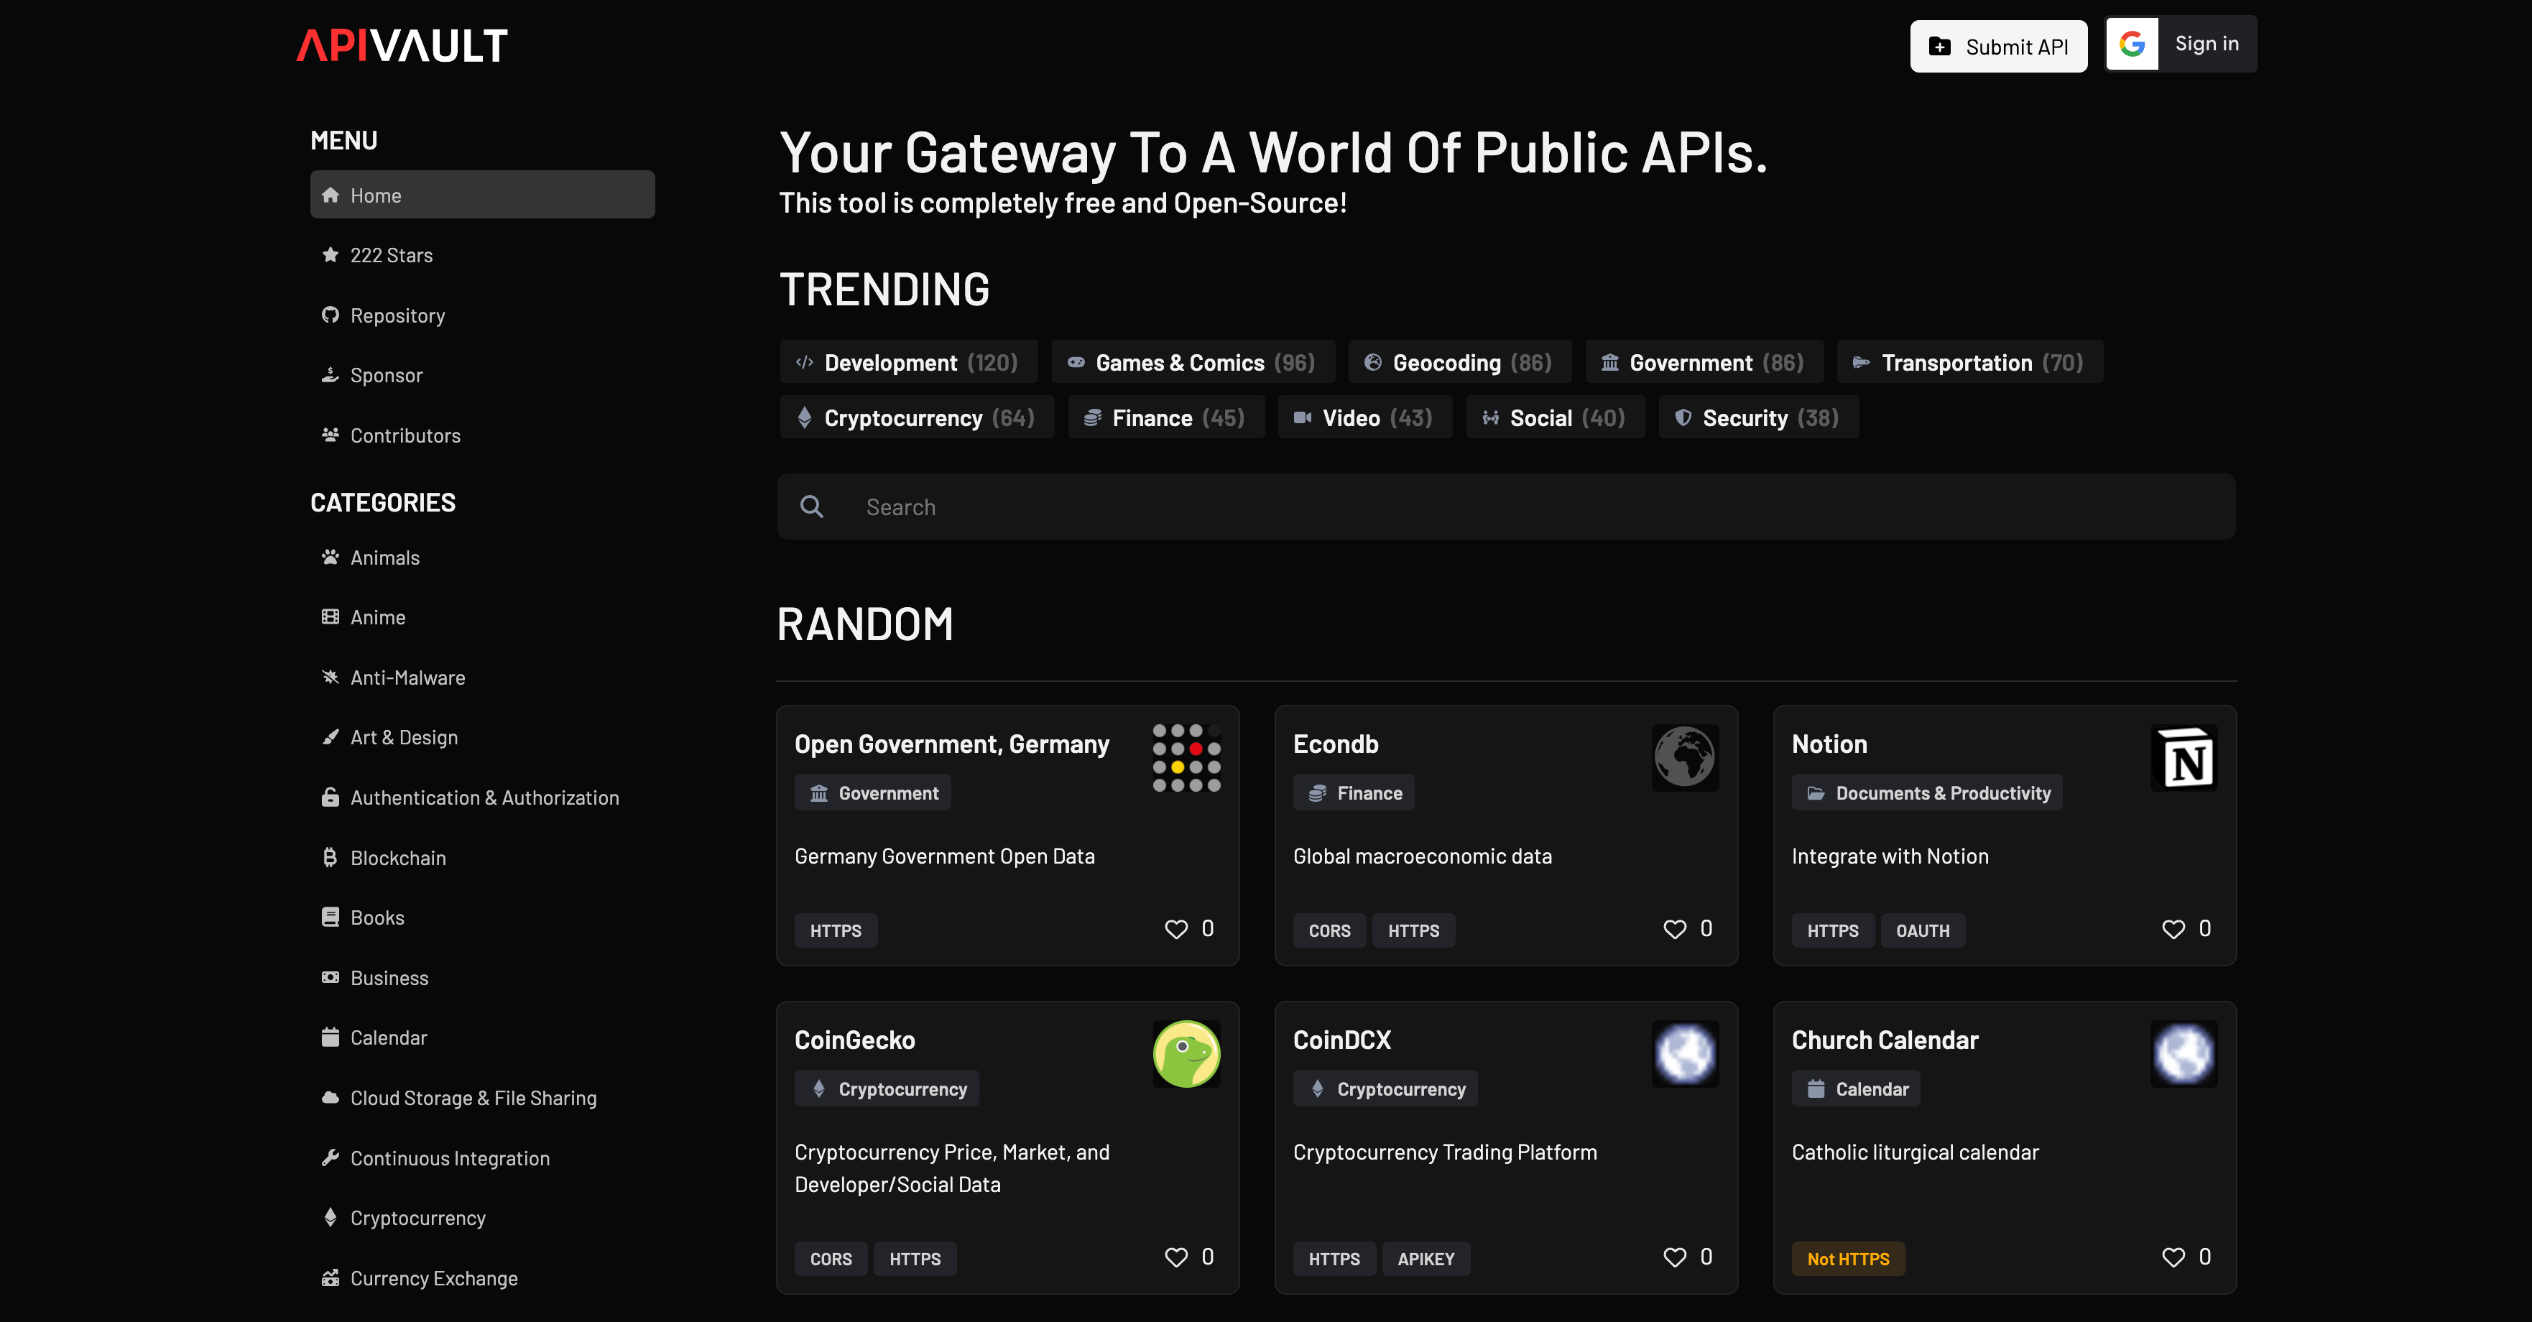Click the Open Government Germany dotted logo
Screen dimensions: 2532x1322
point(1186,758)
